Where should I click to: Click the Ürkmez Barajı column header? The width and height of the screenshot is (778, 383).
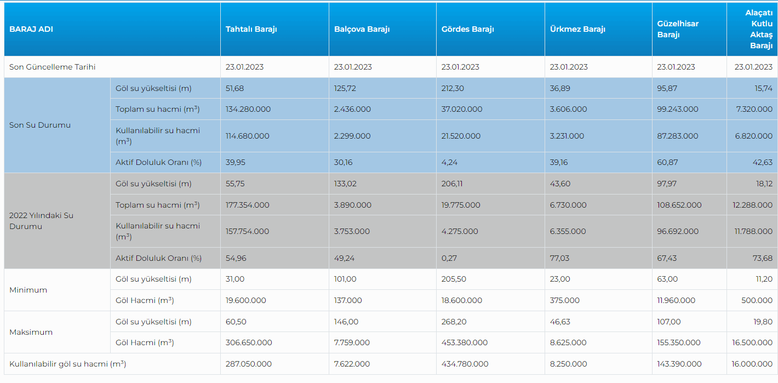tap(577, 29)
